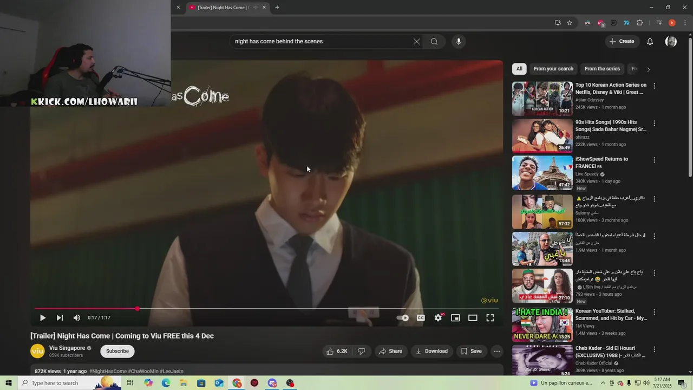Click the Windows taskbar search box

point(69,383)
